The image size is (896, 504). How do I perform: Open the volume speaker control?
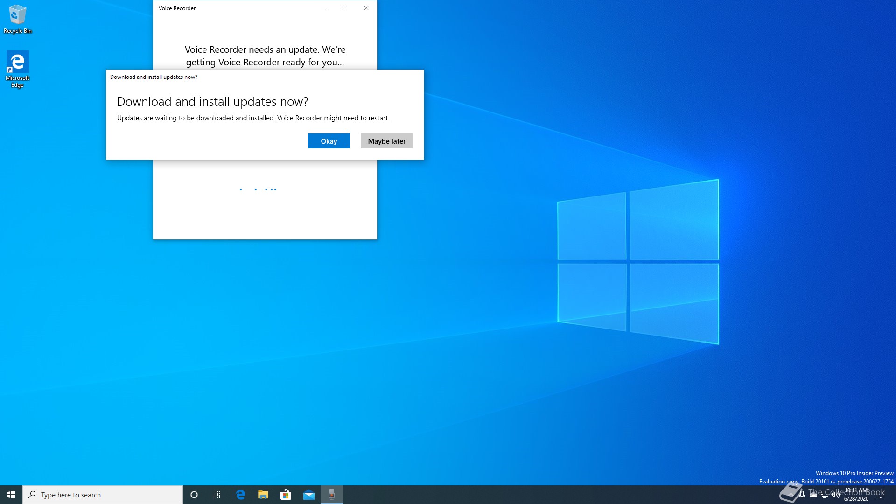(835, 495)
